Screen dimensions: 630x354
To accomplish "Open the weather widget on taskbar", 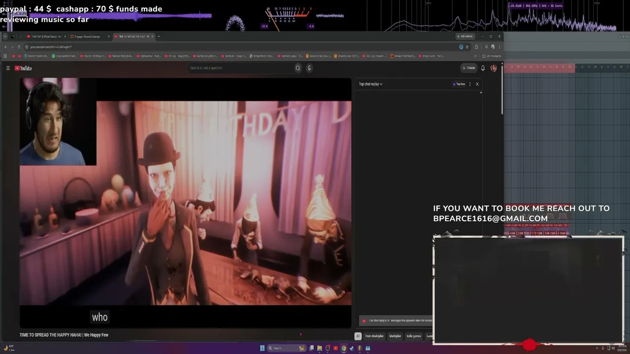I will point(9,348).
